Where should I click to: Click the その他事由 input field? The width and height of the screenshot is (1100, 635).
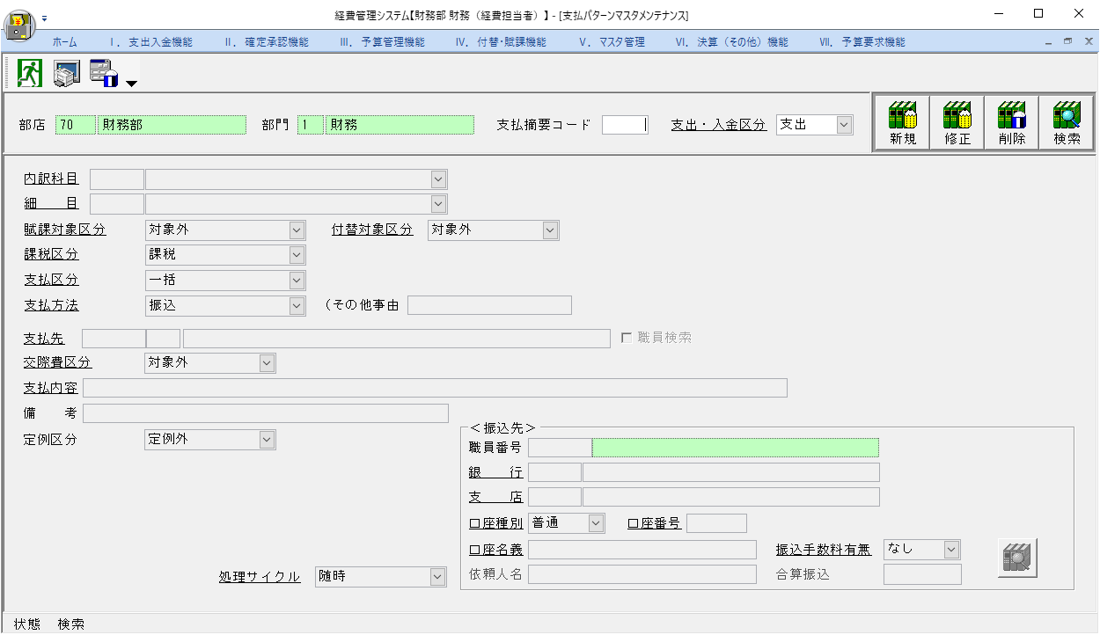point(489,305)
